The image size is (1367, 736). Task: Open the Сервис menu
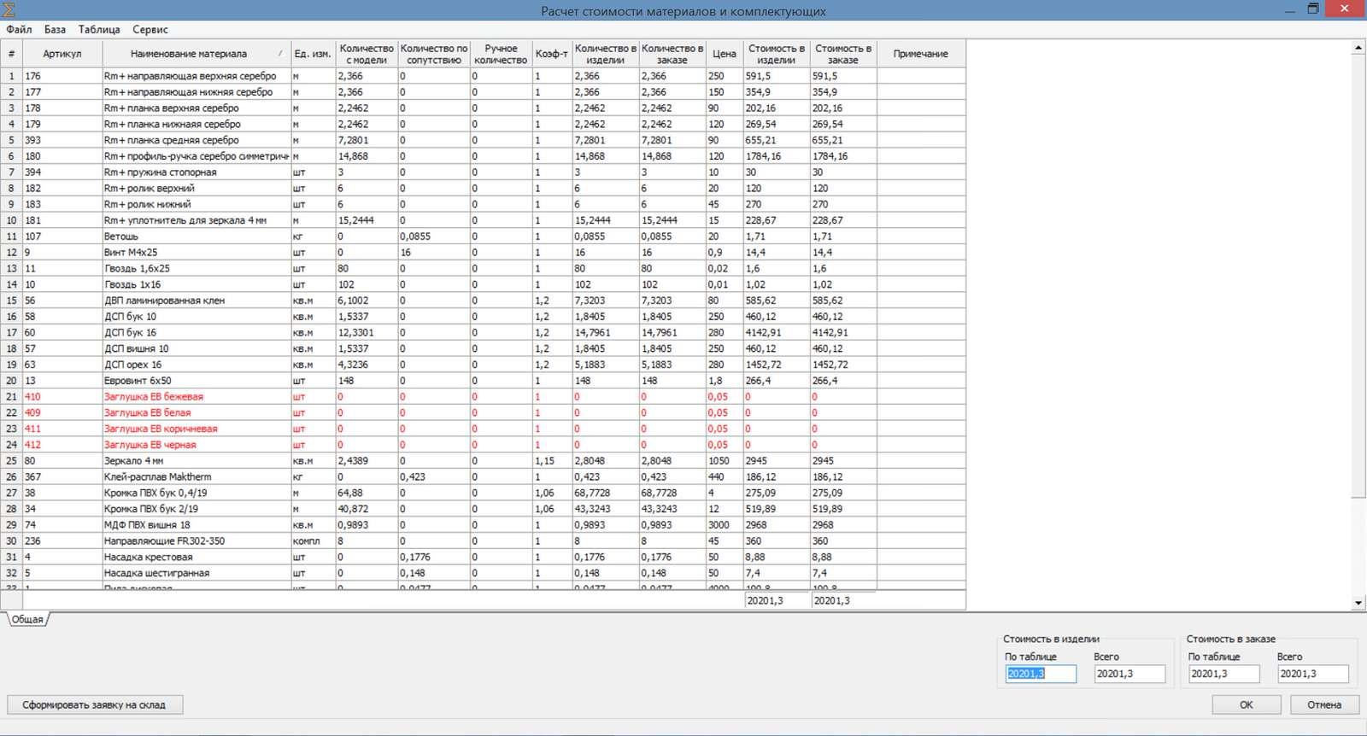click(x=150, y=29)
